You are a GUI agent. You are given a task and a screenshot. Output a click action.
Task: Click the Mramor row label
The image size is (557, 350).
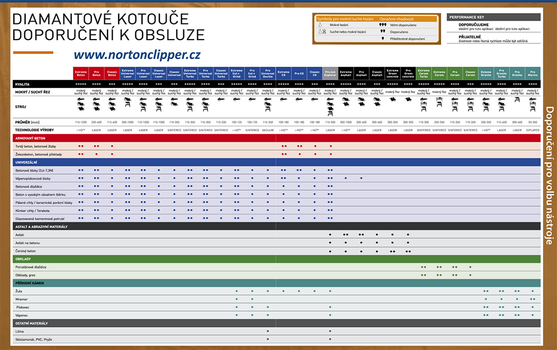21,299
